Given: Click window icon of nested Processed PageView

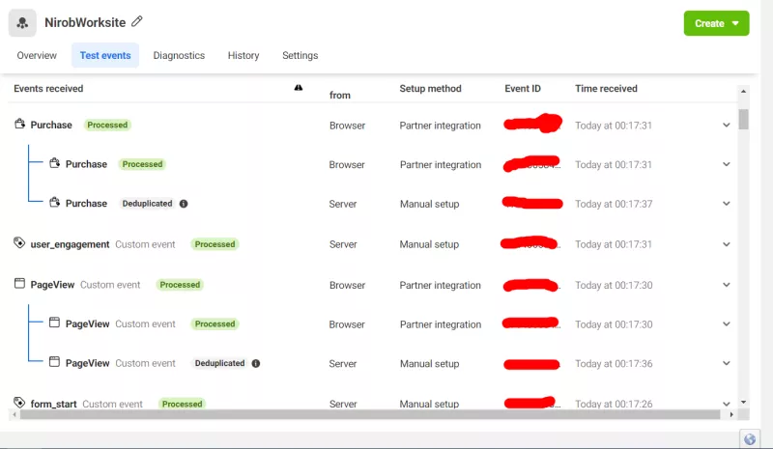Looking at the screenshot, I should [x=55, y=323].
